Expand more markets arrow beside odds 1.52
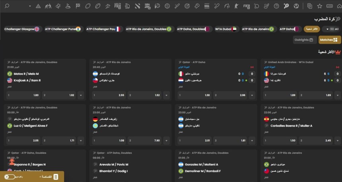 (166, 95)
